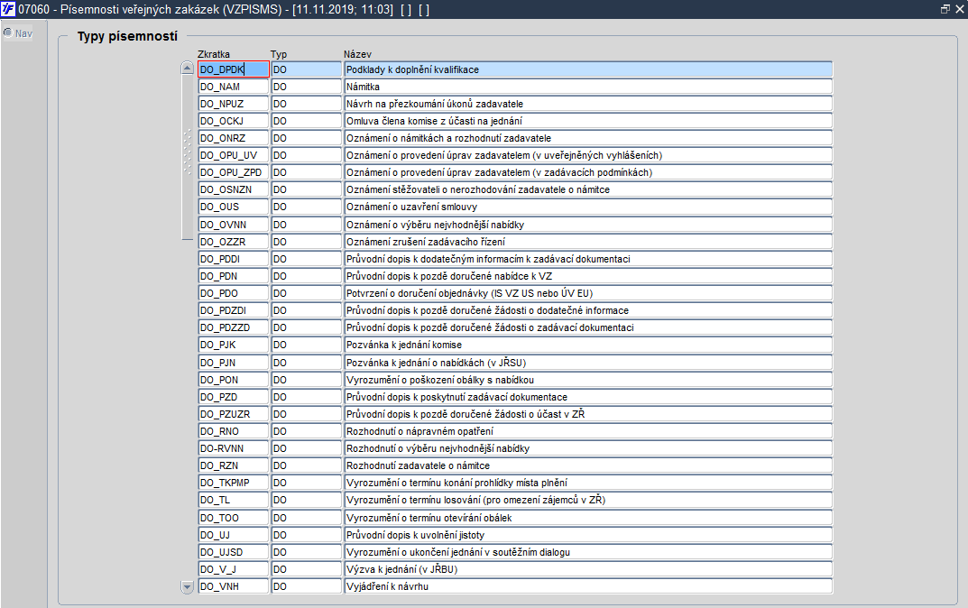This screenshot has width=968, height=608.
Task: Select the DO-RVNN Zkratka field
Action: pos(234,448)
